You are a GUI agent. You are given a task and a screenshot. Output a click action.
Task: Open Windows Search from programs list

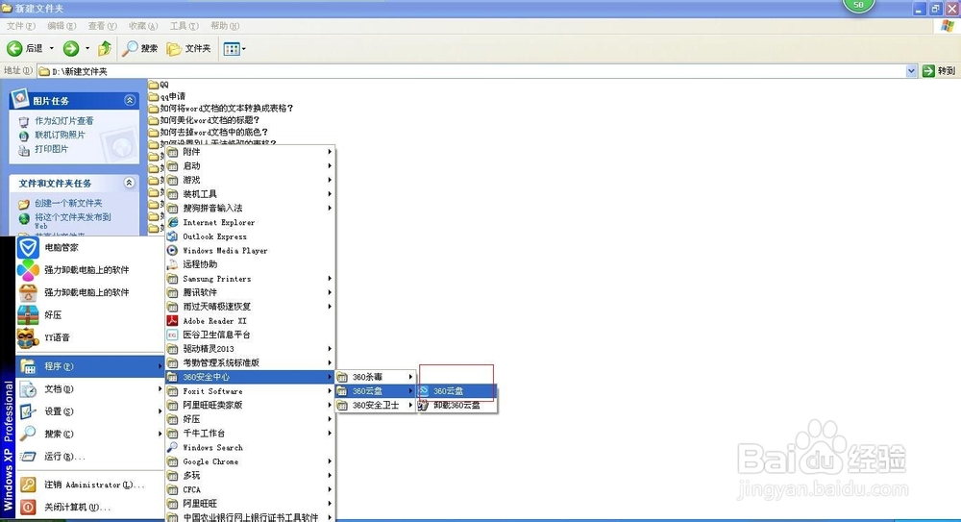point(250,447)
